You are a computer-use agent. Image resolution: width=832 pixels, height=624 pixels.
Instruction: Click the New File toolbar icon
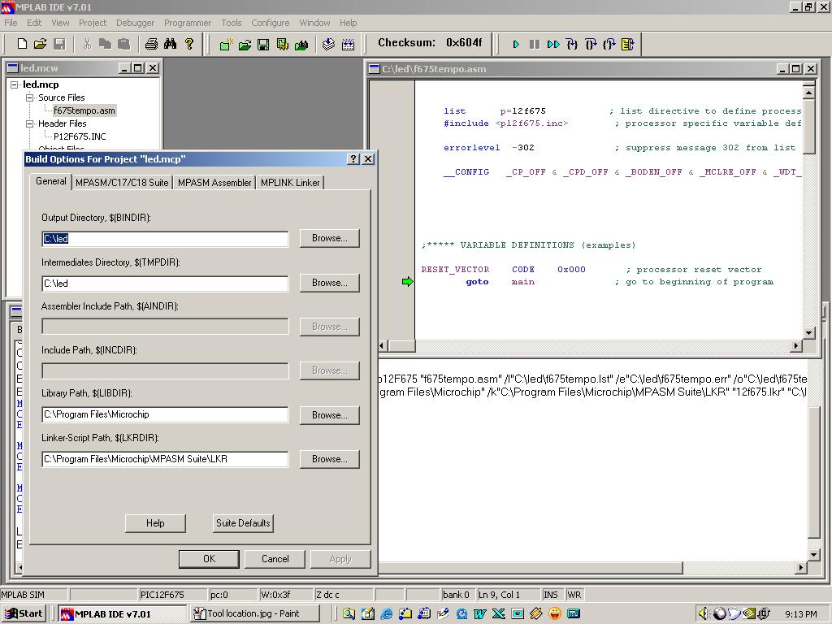pos(22,44)
